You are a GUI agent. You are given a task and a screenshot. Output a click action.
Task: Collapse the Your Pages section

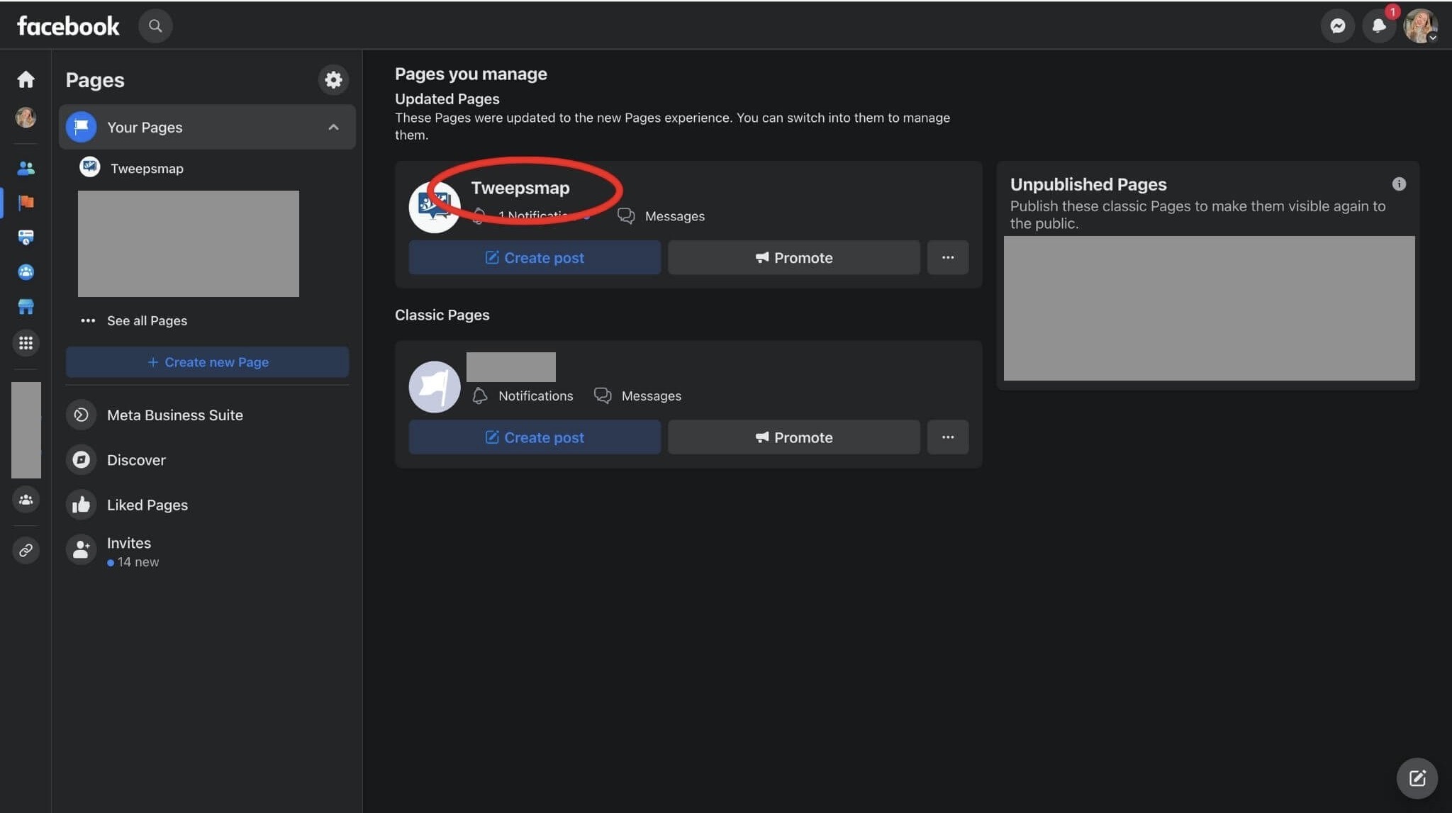(333, 127)
